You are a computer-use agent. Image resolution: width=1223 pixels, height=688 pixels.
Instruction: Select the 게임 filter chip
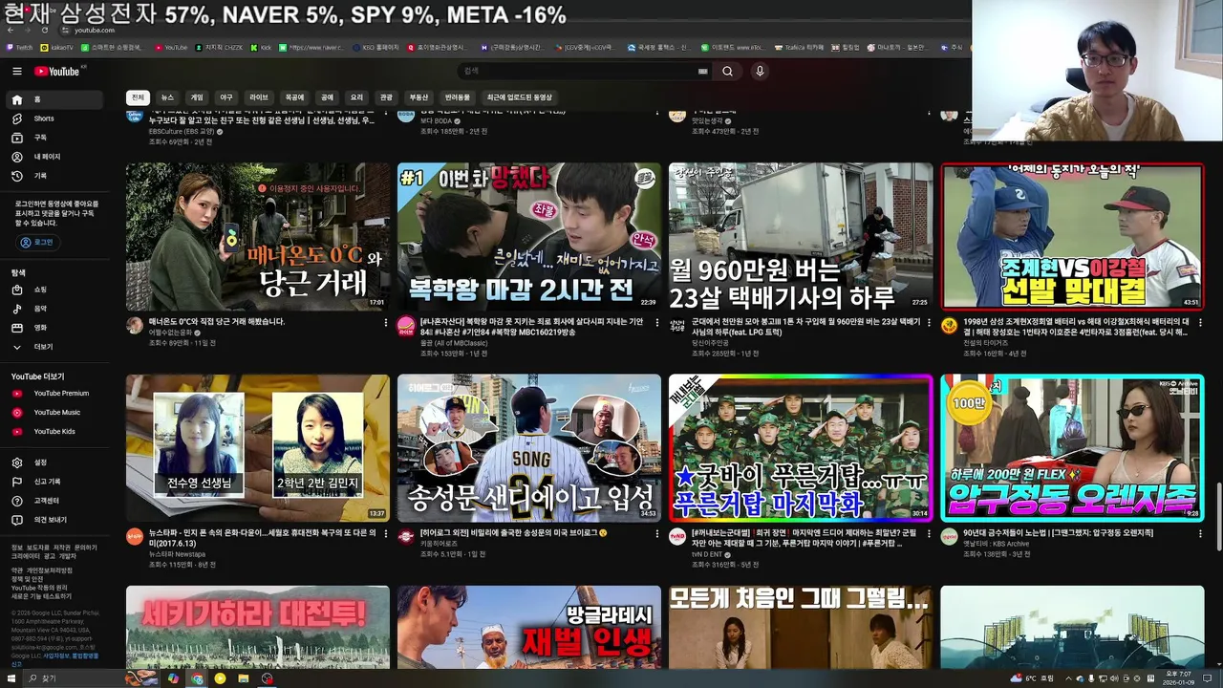pyautogui.click(x=197, y=97)
